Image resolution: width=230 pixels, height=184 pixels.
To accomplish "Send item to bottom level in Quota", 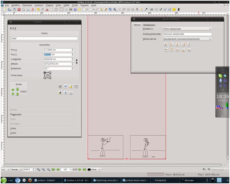I will [x=18, y=94].
